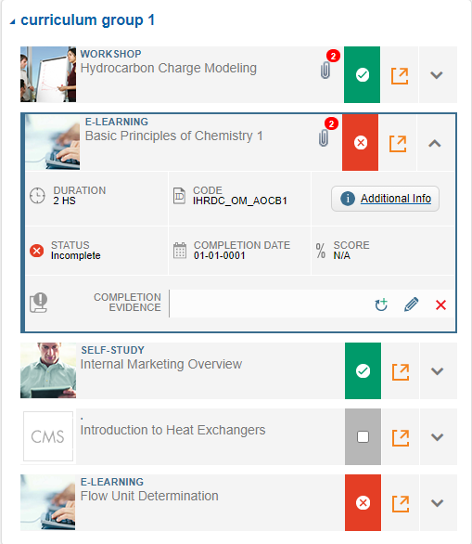472x544 pixels.
Task: Open Internal Marketing Overview external launch icon
Action: 401,371
